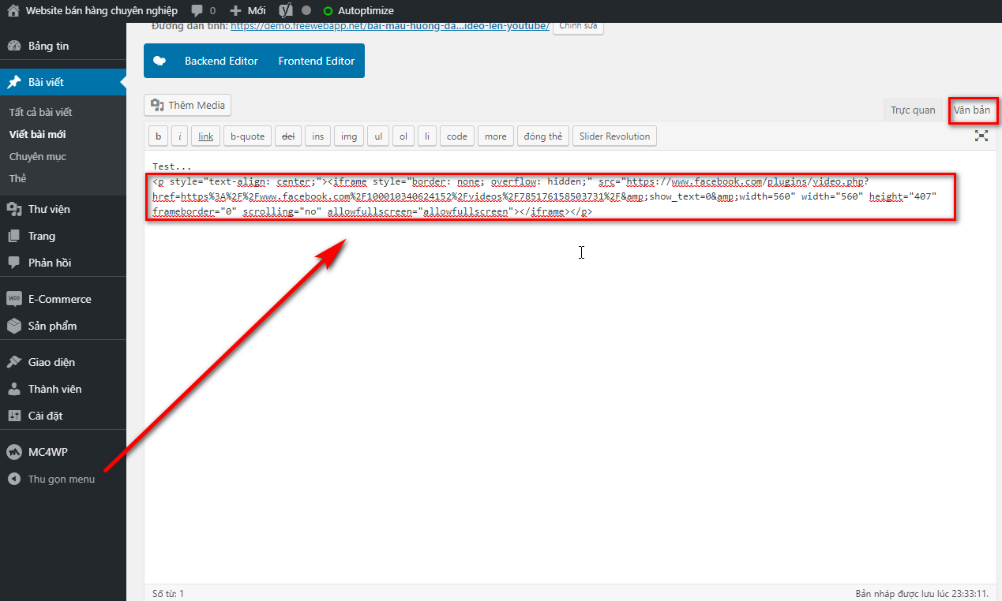Expand the Mới new content menu
The height and width of the screenshot is (601, 1002).
pyautogui.click(x=248, y=11)
